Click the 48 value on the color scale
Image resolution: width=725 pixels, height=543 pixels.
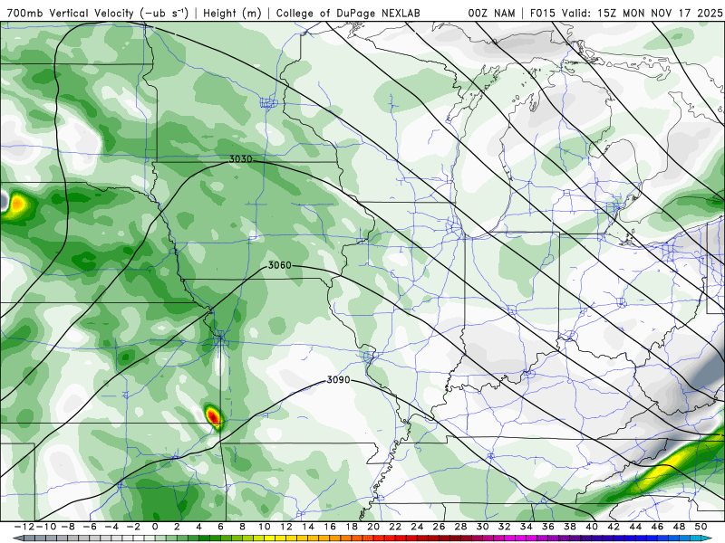[680, 527]
